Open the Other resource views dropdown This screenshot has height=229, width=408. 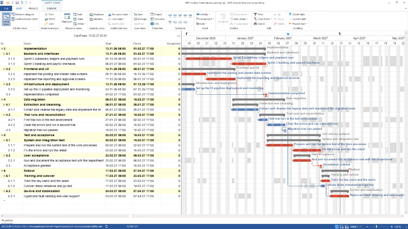click(79, 24)
